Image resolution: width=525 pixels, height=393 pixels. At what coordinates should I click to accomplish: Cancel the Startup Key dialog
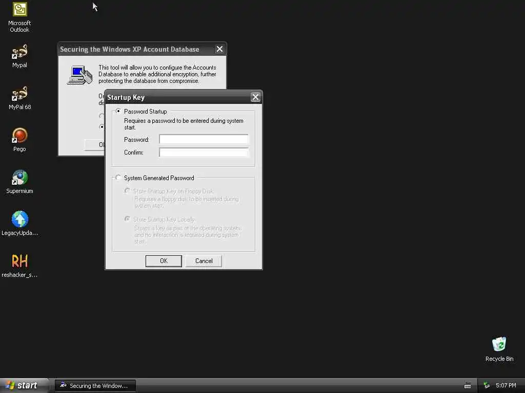(204, 261)
